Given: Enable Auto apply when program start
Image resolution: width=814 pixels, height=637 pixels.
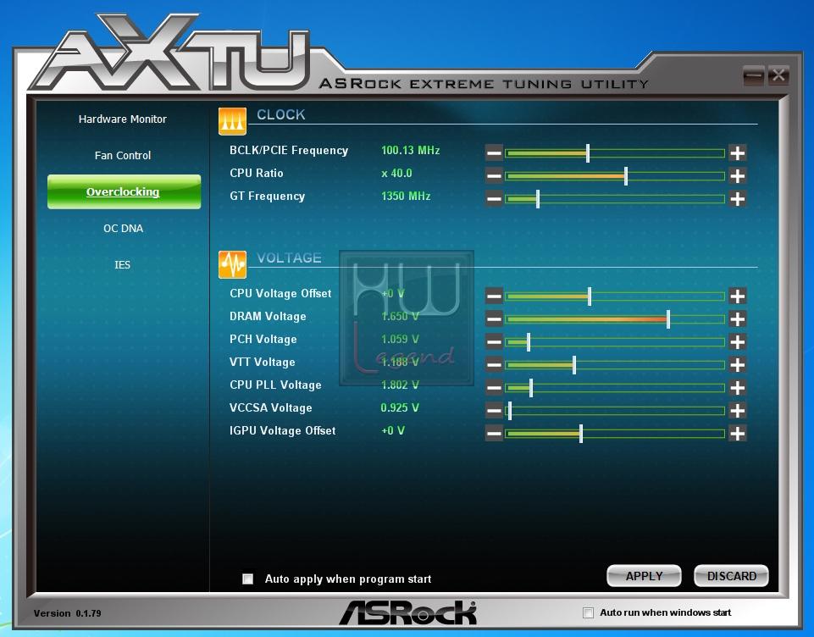Looking at the screenshot, I should (247, 579).
